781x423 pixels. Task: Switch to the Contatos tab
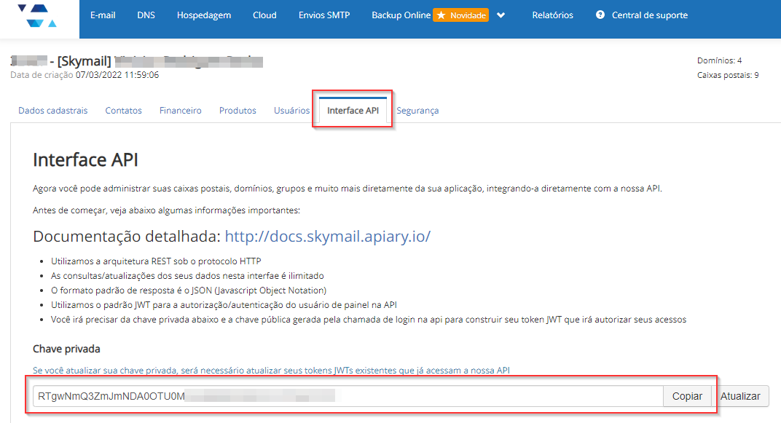(123, 111)
